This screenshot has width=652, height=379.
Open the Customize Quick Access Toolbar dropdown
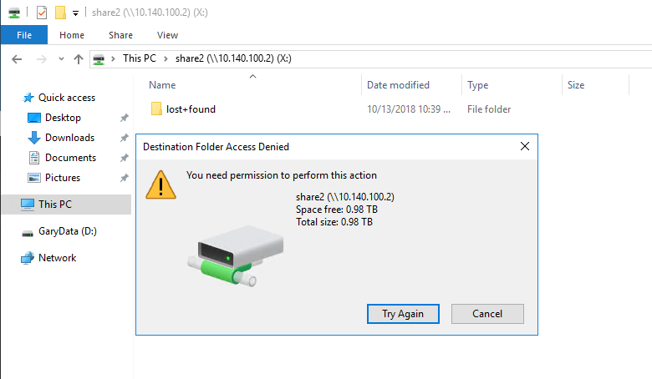(x=76, y=13)
